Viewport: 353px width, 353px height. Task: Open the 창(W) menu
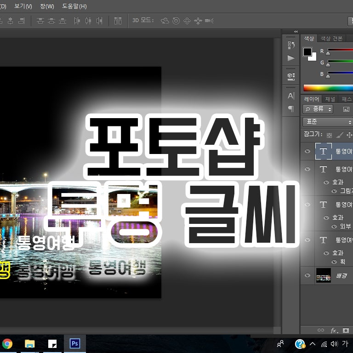tap(47, 6)
